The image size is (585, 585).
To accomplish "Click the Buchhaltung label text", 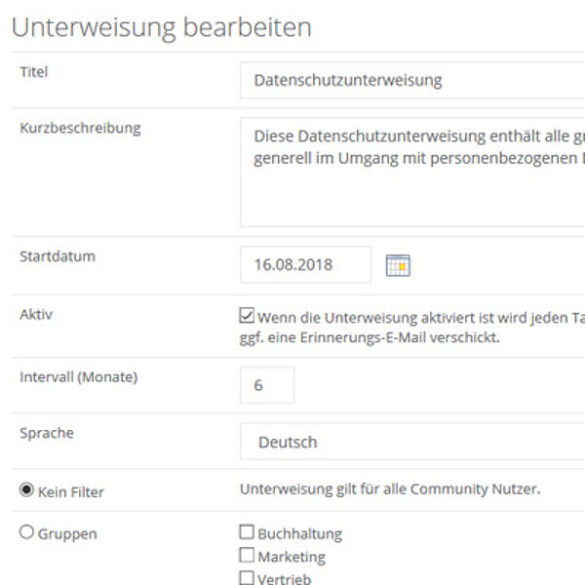I will 300,534.
